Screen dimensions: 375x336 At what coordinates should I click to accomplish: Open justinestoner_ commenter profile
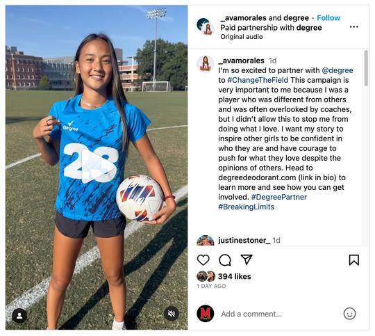[244, 241]
